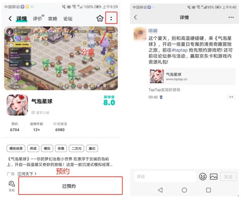Select the 模拟经营 genre tag

tap(16, 148)
